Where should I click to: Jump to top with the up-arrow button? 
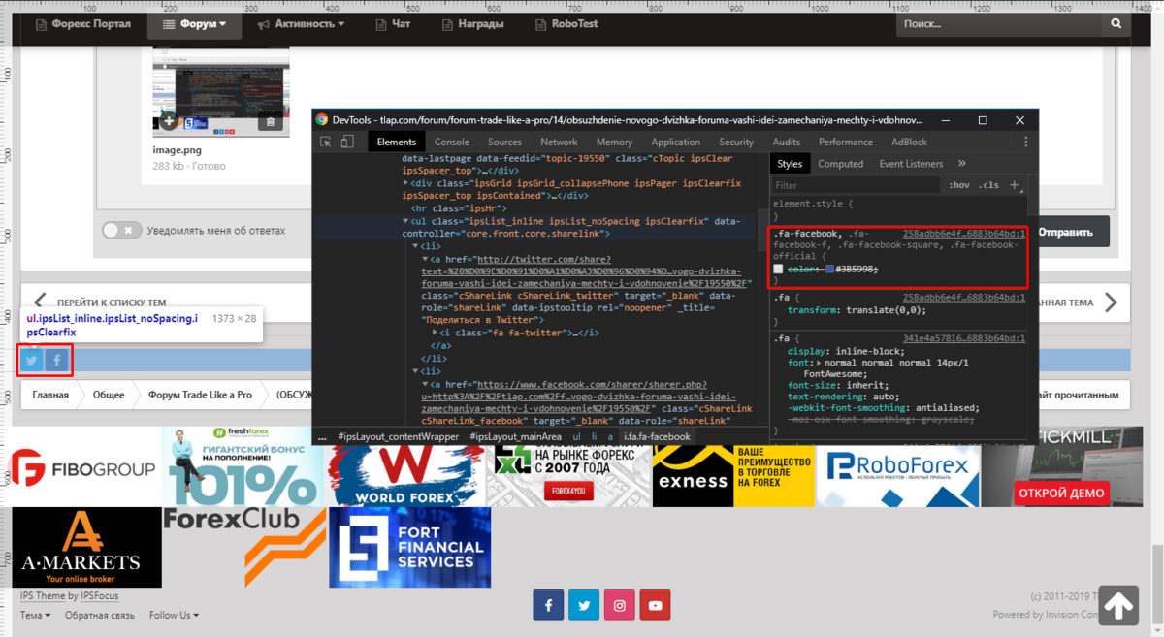1118,607
